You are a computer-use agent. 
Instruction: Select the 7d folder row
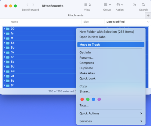39,76
